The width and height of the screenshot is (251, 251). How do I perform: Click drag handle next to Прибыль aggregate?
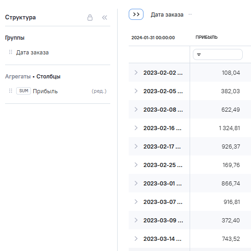11,91
